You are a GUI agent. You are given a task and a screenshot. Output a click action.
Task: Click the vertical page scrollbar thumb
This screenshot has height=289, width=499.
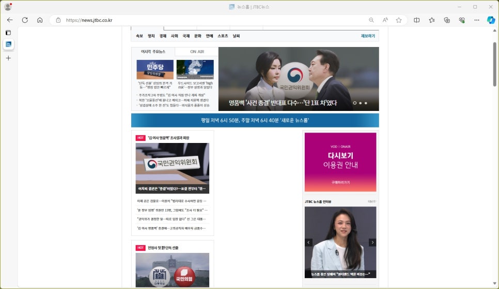(x=494, y=64)
